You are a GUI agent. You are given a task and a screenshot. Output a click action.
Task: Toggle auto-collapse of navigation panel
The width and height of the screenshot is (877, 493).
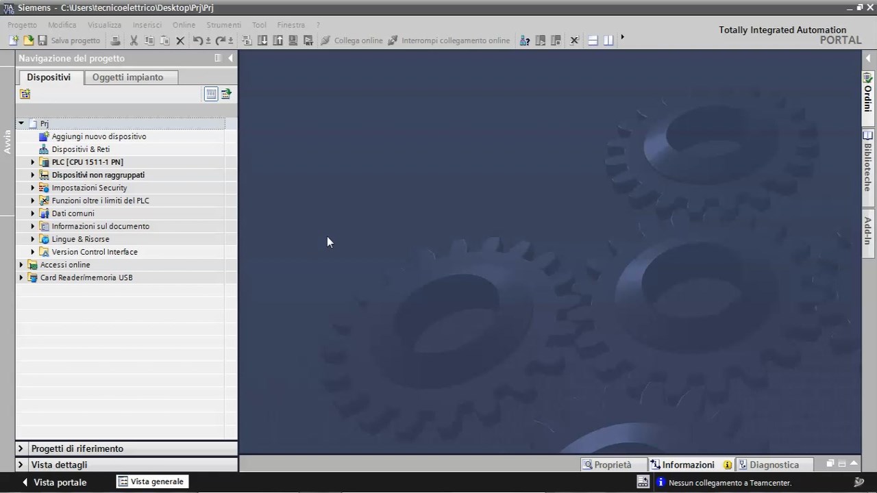pos(218,58)
